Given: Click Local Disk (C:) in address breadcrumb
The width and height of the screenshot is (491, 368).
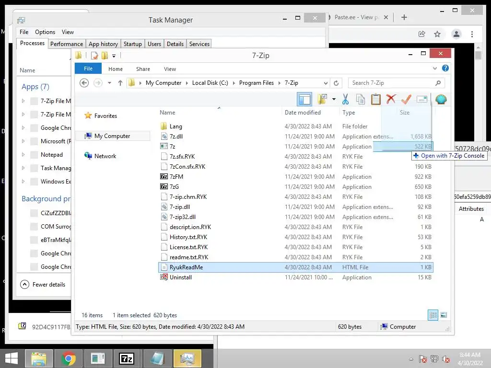Looking at the screenshot, I should tap(210, 82).
